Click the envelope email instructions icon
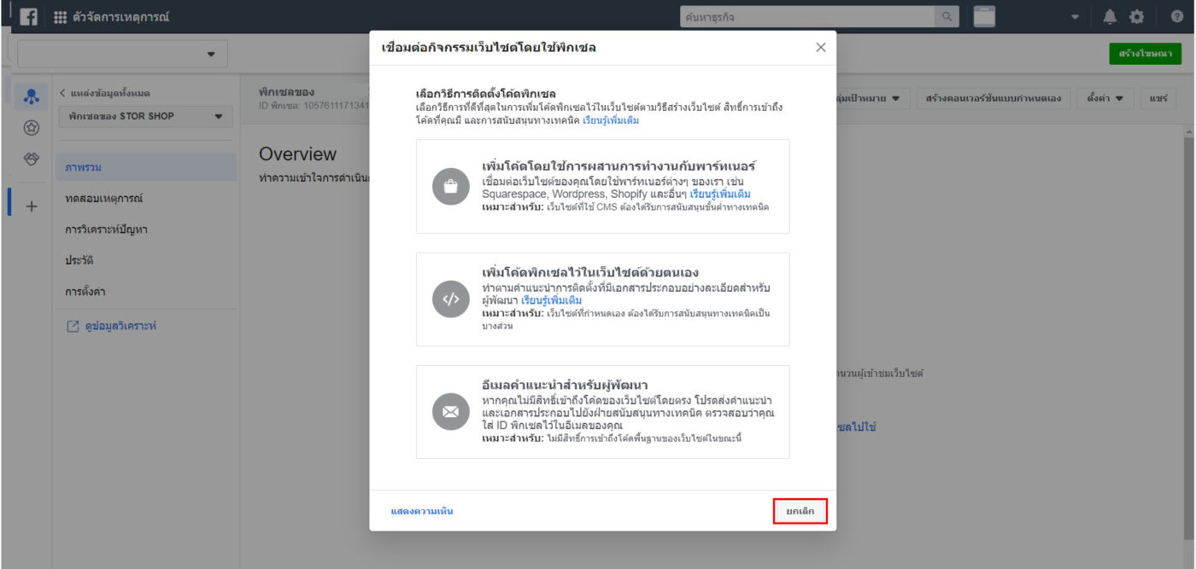1196x569 pixels. [451, 412]
